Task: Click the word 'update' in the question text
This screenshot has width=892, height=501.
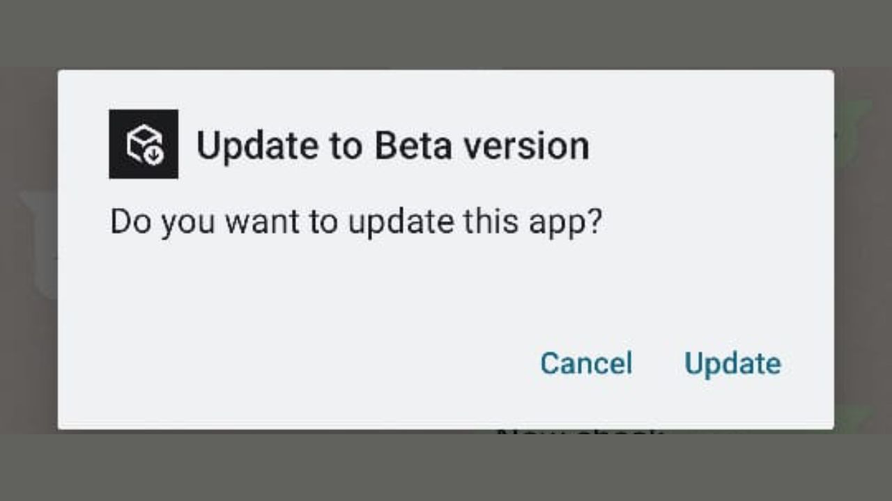Action: coord(401,223)
